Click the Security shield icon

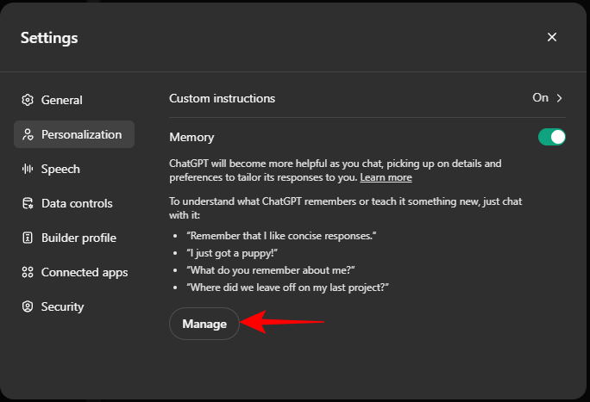(x=28, y=306)
